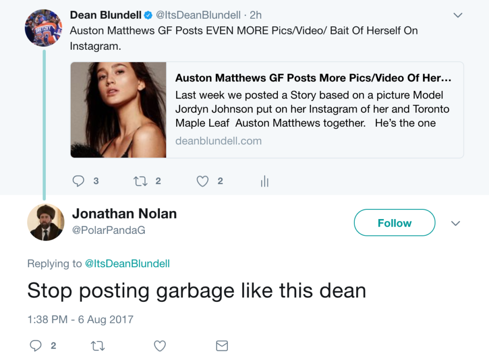
Task: Open the article card photo thumbnail
Action: click(118, 110)
